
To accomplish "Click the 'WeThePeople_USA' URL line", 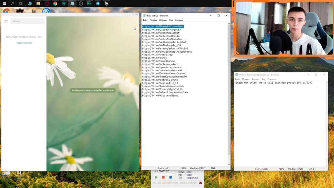I will 161,45.
